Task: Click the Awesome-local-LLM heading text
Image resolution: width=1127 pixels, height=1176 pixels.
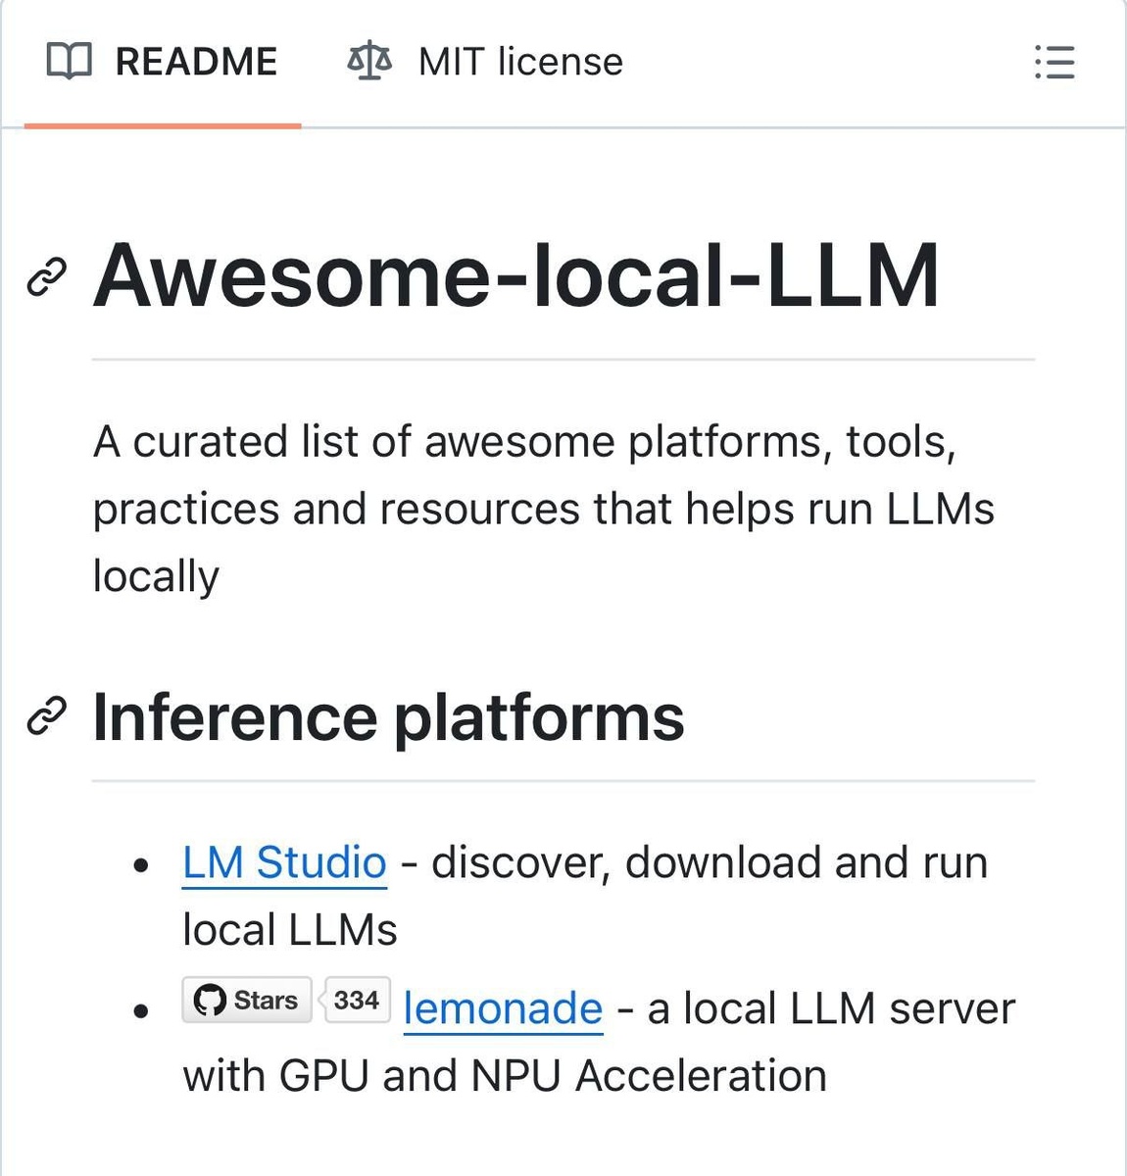Action: pyautogui.click(x=516, y=275)
